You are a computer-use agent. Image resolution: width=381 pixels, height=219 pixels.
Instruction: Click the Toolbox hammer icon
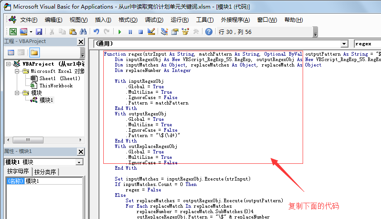pyautogui.click(x=196, y=32)
